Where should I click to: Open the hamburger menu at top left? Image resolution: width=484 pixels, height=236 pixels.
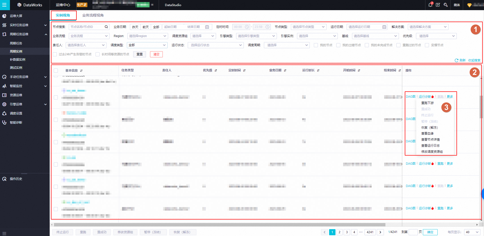4,5
